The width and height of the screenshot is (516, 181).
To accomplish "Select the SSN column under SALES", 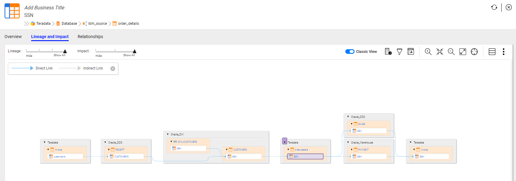I will [x=369, y=131].
